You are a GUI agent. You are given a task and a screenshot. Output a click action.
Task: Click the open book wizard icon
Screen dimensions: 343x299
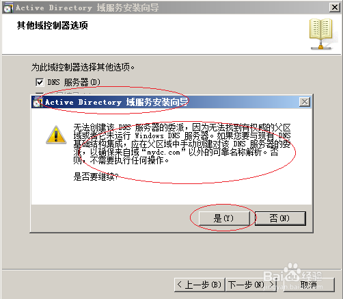[x=321, y=34]
